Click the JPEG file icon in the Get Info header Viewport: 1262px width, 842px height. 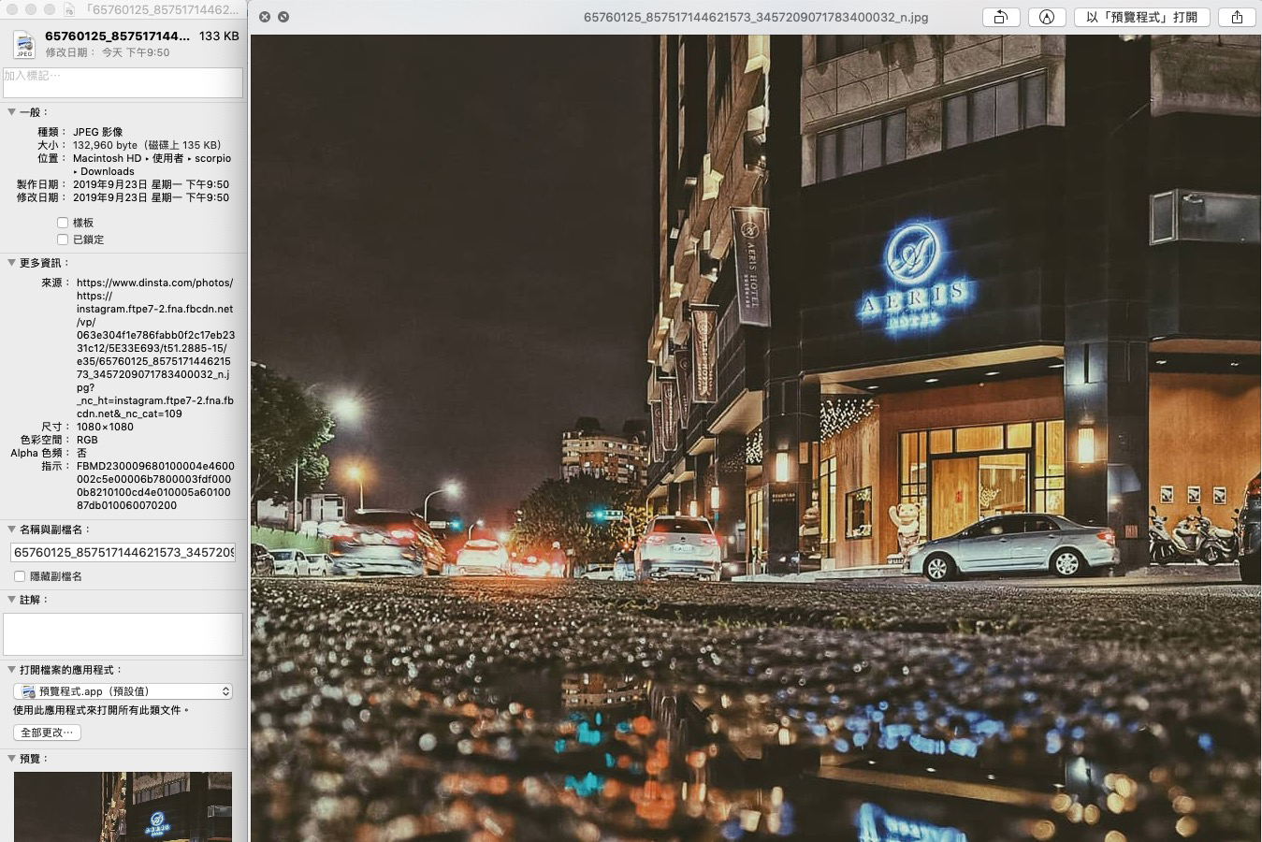[23, 43]
